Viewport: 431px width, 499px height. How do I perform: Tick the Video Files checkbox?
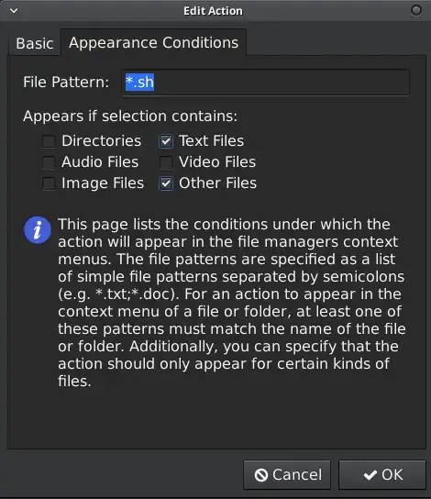click(166, 162)
